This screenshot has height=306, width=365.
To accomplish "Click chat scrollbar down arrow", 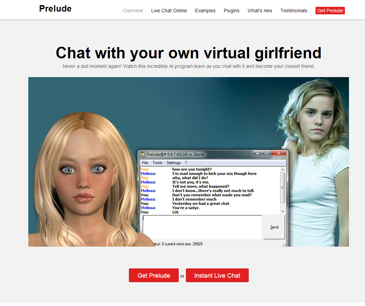I will [x=283, y=212].
